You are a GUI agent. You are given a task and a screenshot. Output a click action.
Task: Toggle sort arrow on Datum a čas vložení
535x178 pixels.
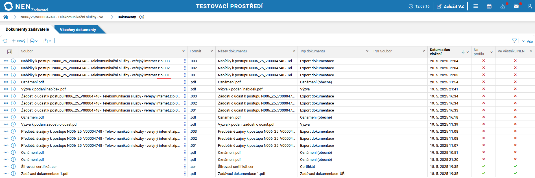point(463,52)
